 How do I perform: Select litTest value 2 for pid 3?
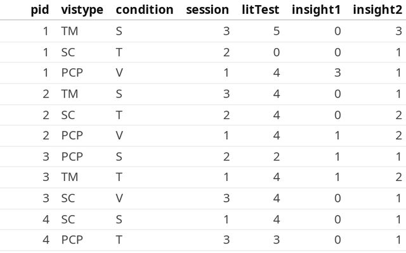pos(276,156)
